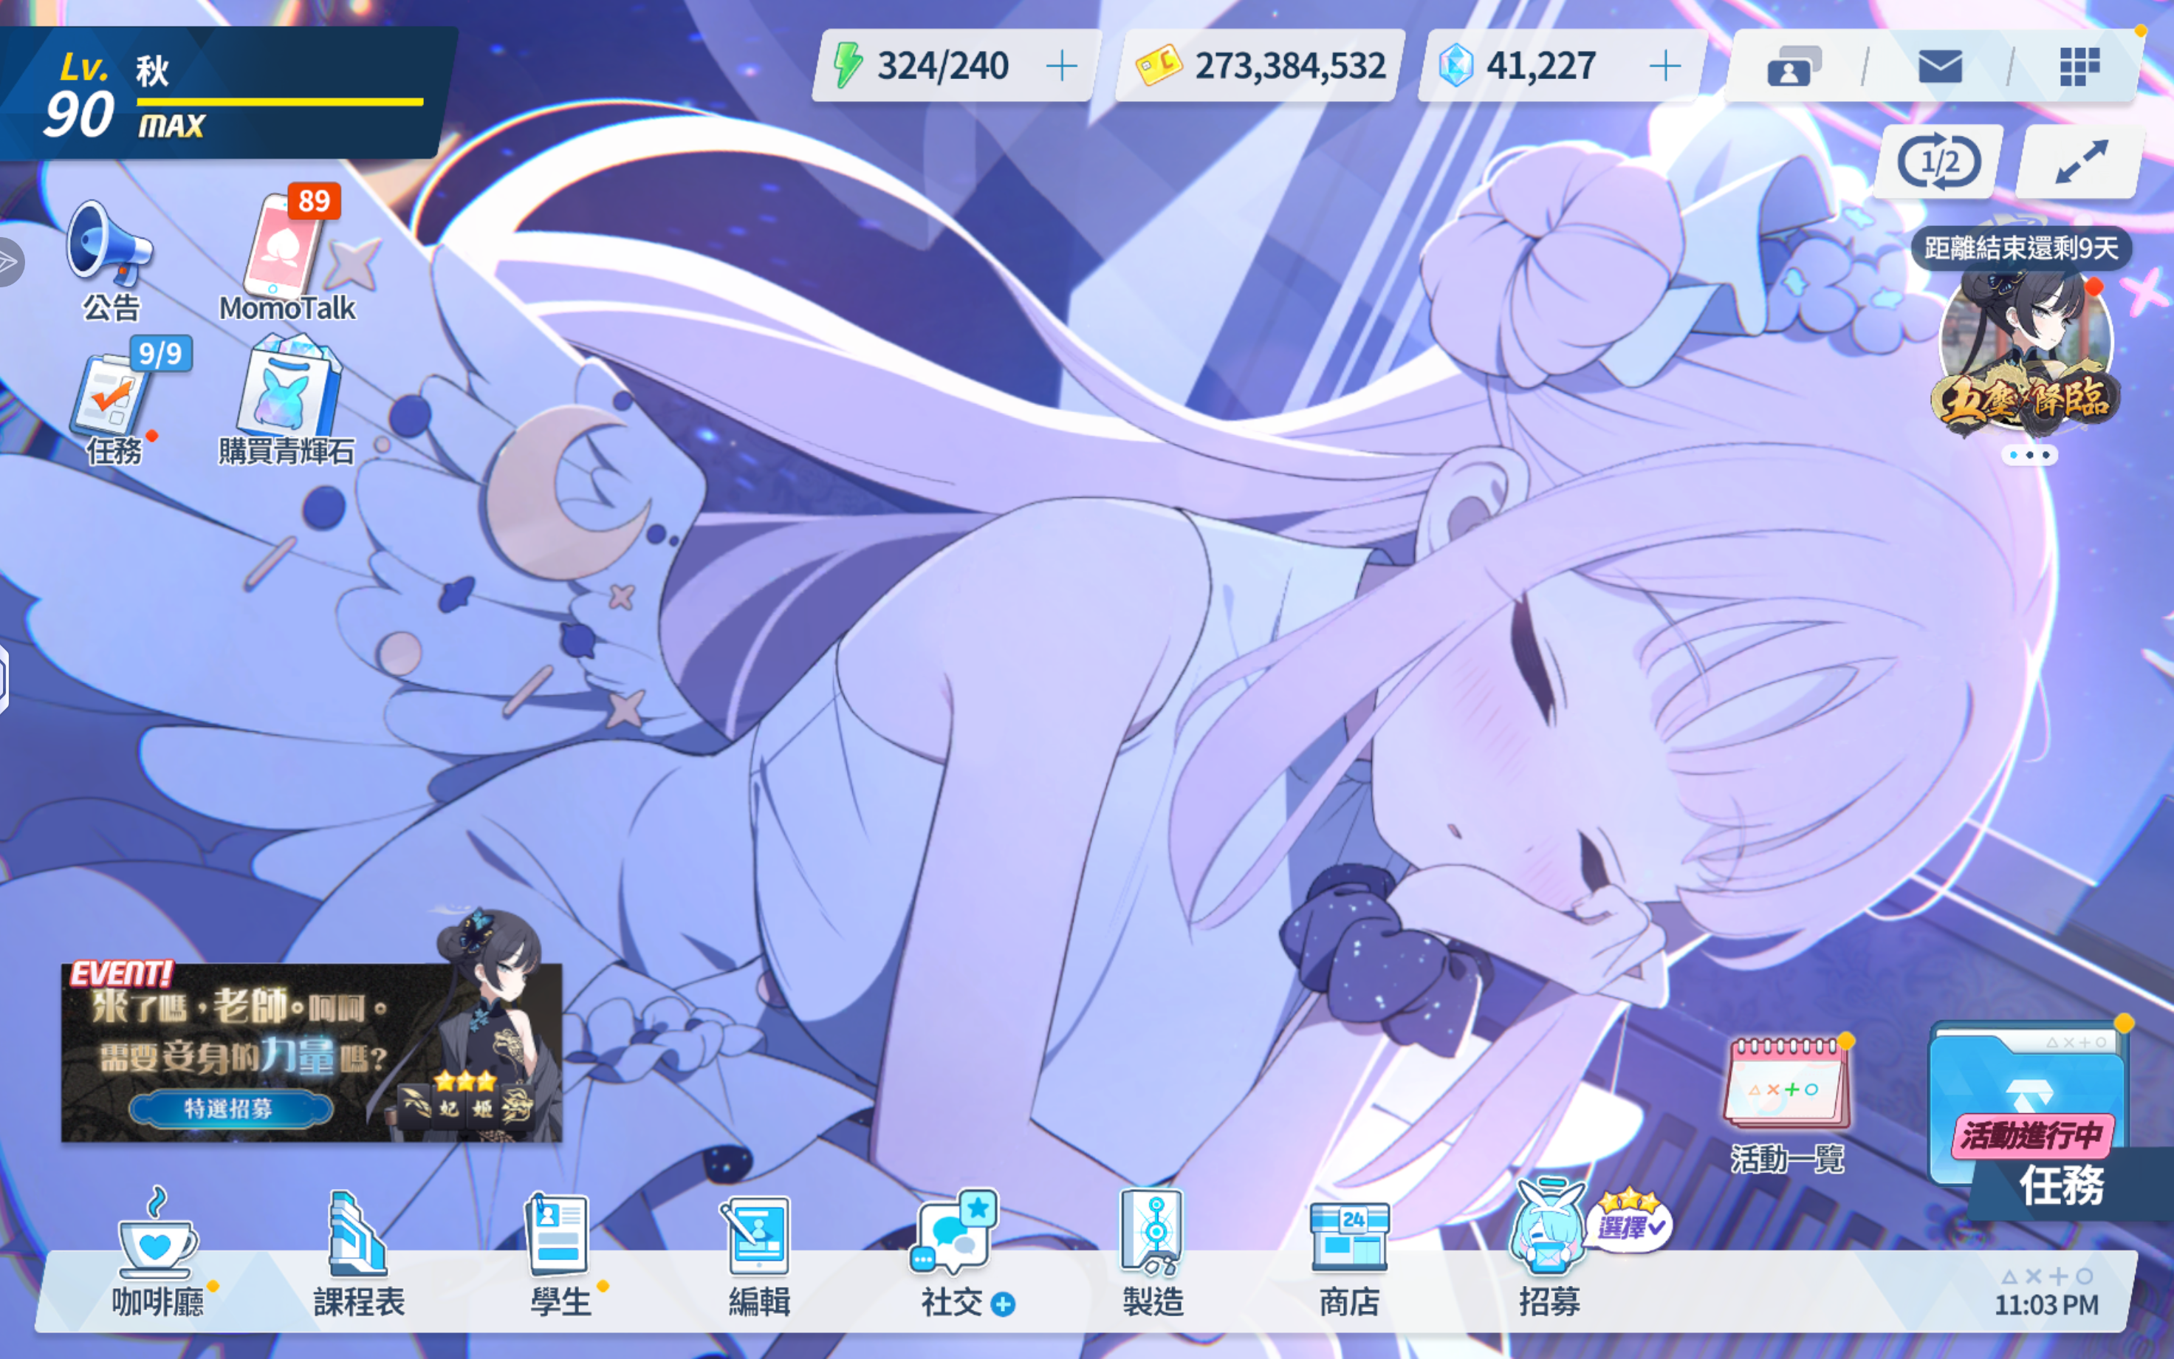
Task: Open the mailbox envelope icon
Action: [x=1939, y=66]
